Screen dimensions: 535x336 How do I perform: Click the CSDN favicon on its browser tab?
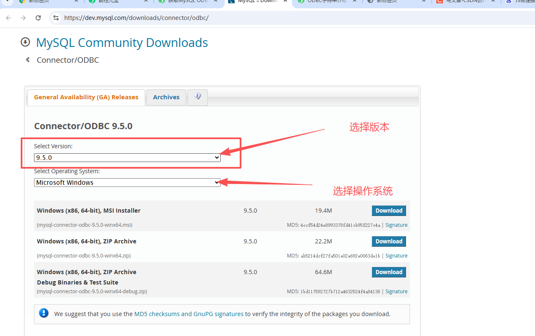click(439, 2)
